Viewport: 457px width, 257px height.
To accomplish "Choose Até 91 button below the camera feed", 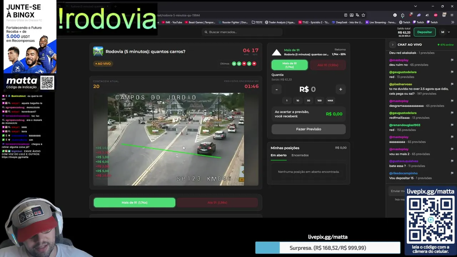I will pyautogui.click(x=217, y=202).
